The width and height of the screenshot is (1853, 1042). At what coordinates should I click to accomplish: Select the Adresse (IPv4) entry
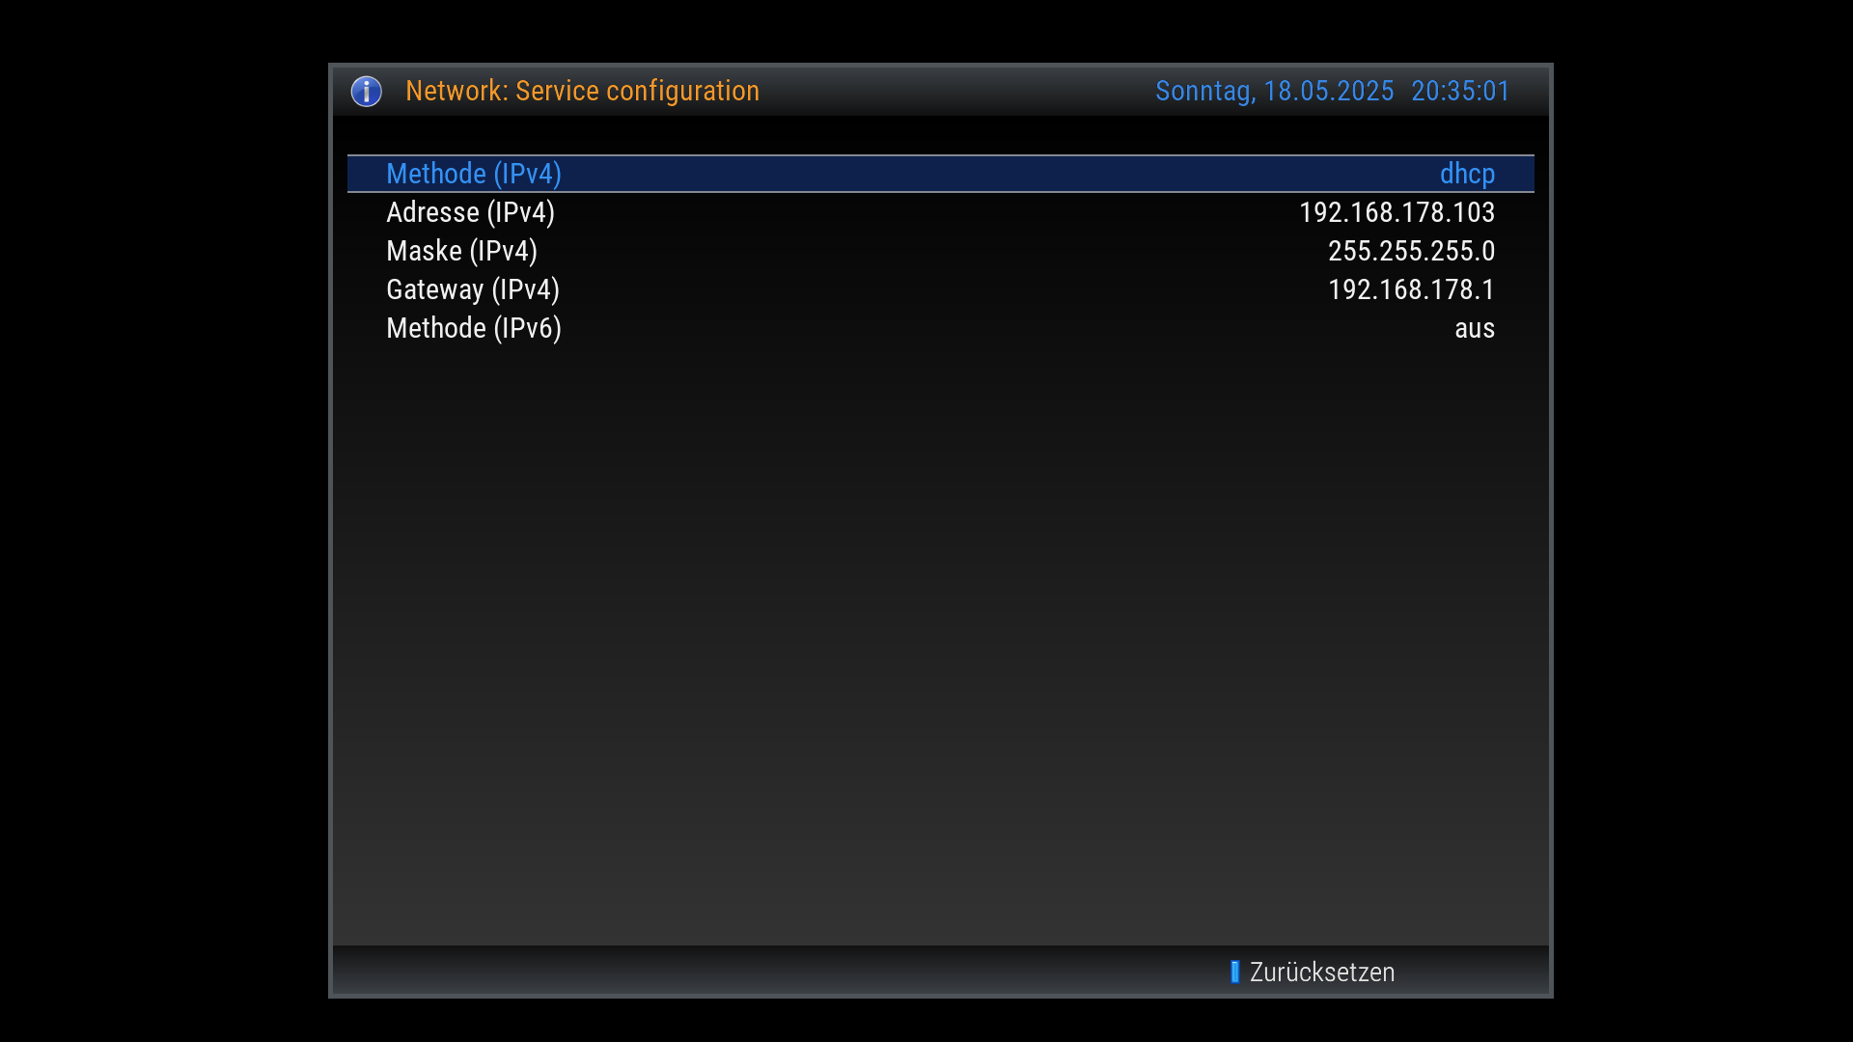tap(470, 212)
